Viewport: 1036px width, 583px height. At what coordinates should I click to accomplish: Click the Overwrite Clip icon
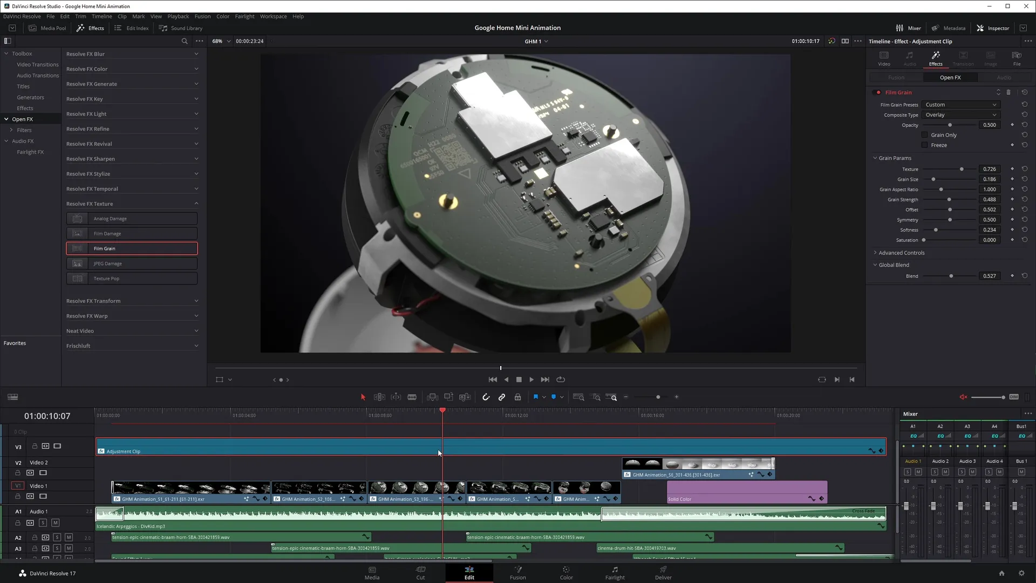448,397
